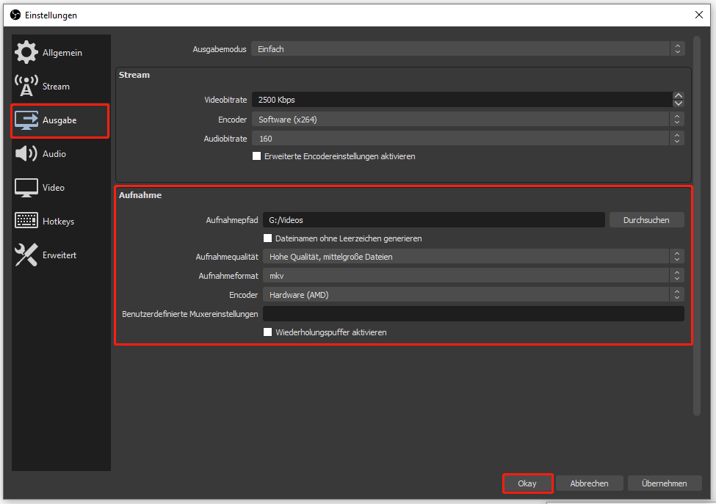Click the Video monitor icon
Viewport: 716px width, 504px height.
point(26,188)
